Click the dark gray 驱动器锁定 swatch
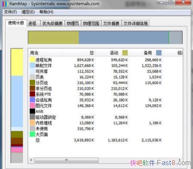The image size is (193, 169). (32, 117)
